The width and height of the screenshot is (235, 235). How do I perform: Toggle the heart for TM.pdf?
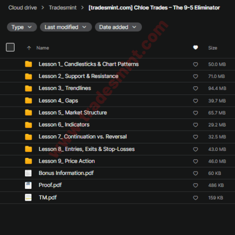click(196, 198)
